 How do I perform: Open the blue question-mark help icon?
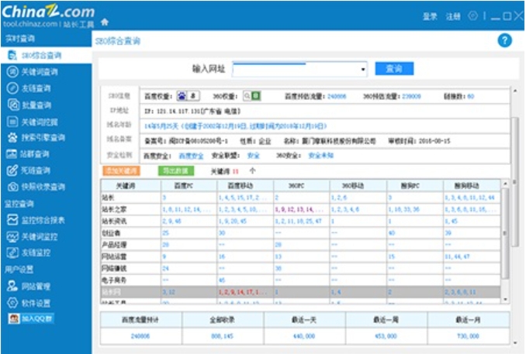[504, 40]
